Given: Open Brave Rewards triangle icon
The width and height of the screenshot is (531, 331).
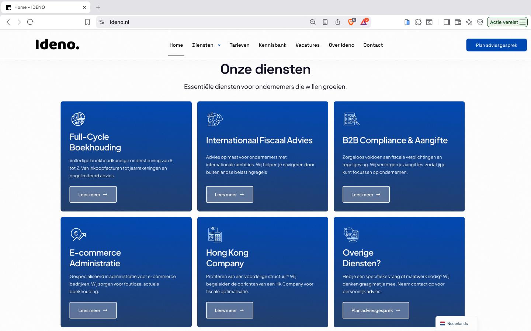Looking at the screenshot, I should (x=364, y=22).
